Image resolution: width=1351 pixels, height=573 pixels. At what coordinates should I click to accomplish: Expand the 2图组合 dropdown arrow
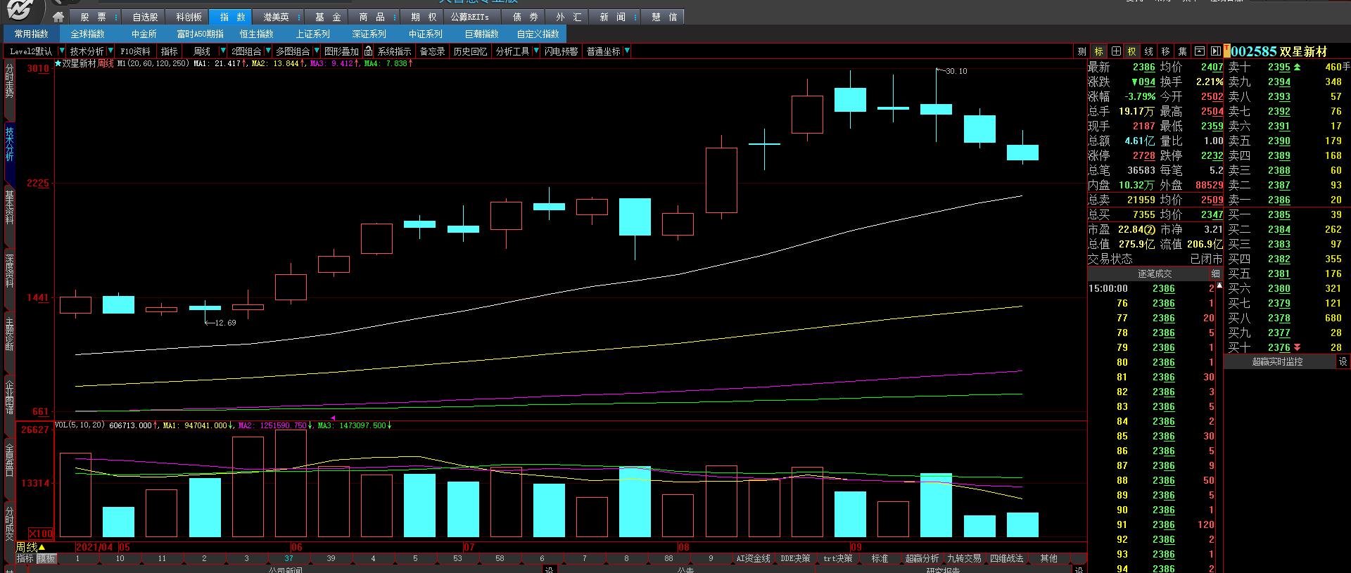tap(268, 51)
